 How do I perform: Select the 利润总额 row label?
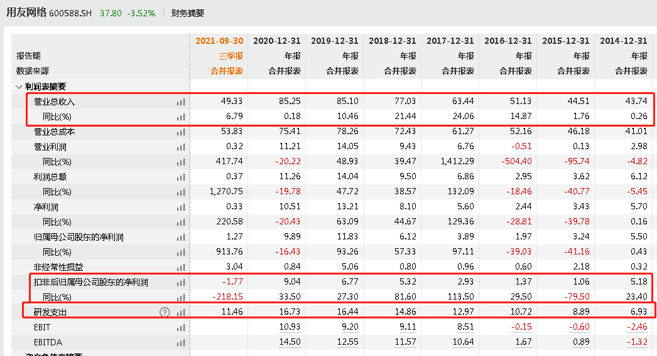[x=50, y=177]
